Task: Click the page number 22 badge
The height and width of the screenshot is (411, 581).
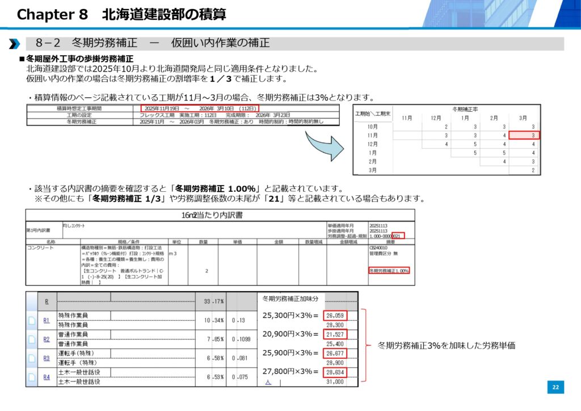Action: point(555,387)
